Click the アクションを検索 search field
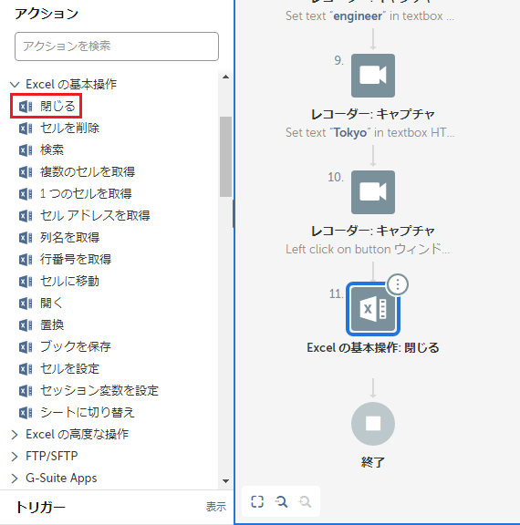The width and height of the screenshot is (520, 525). [117, 46]
